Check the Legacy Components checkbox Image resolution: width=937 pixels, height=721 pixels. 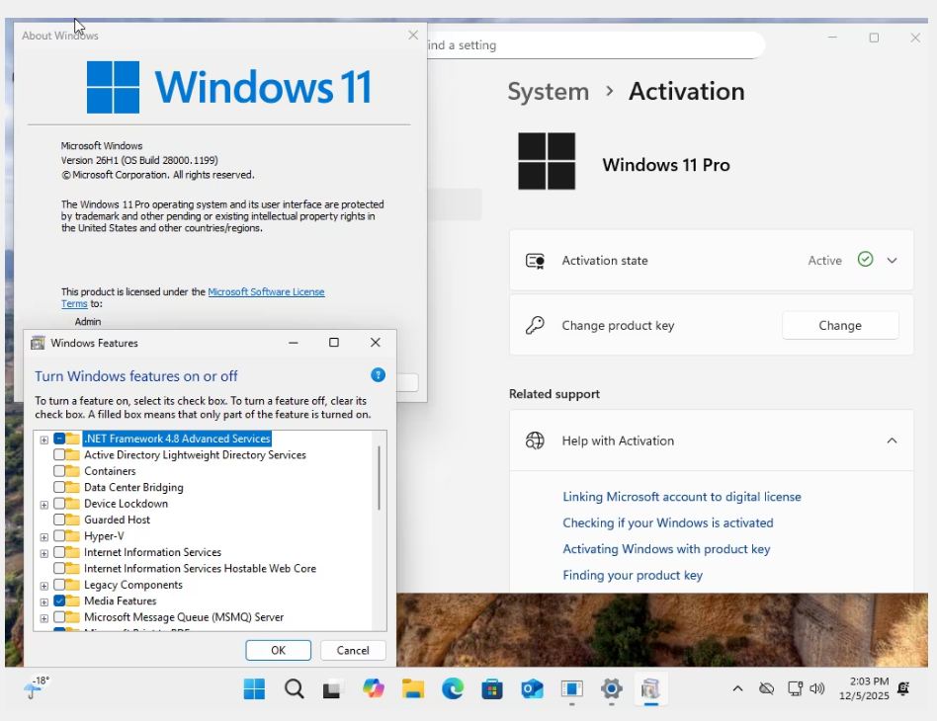(x=59, y=585)
